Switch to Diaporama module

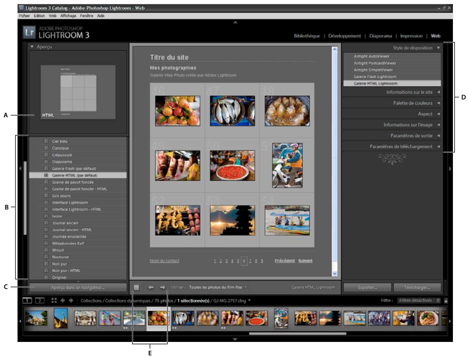380,36
